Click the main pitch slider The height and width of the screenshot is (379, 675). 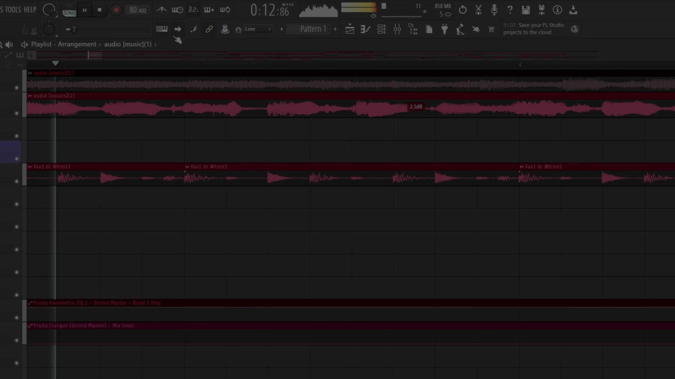[107, 29]
